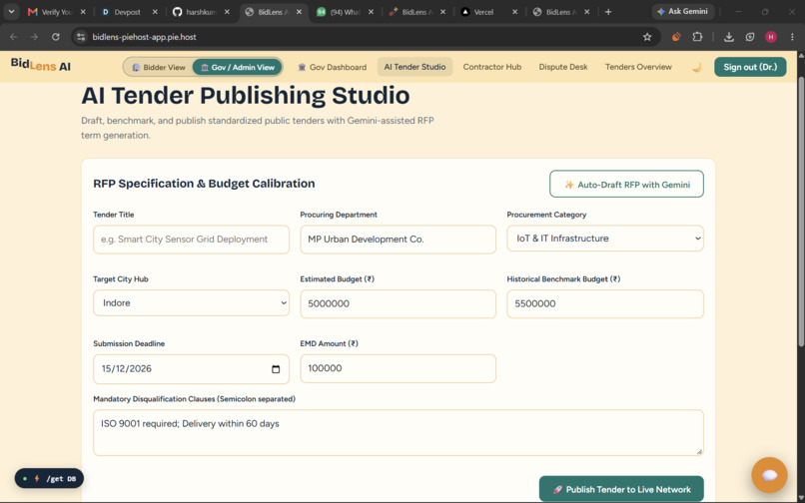805x503 pixels.
Task: Click the Submission Deadline date field
Action: [191, 369]
